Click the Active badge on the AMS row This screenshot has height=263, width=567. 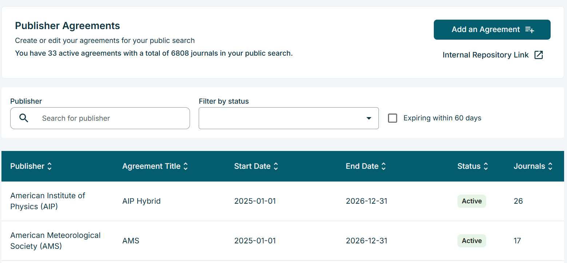pos(472,240)
